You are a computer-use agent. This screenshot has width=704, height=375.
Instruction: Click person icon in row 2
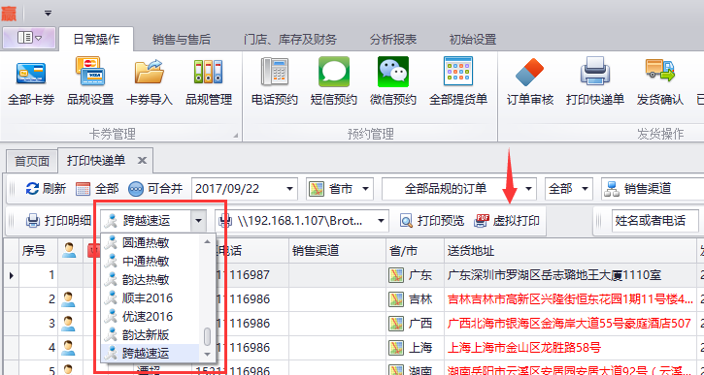pos(68,298)
